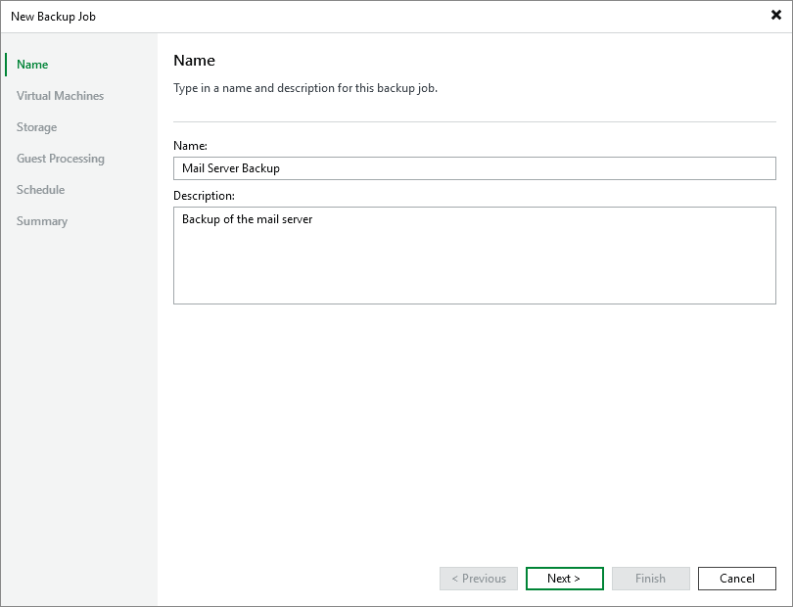
Task: Go to the Virtual Machines step
Action: [x=60, y=96]
